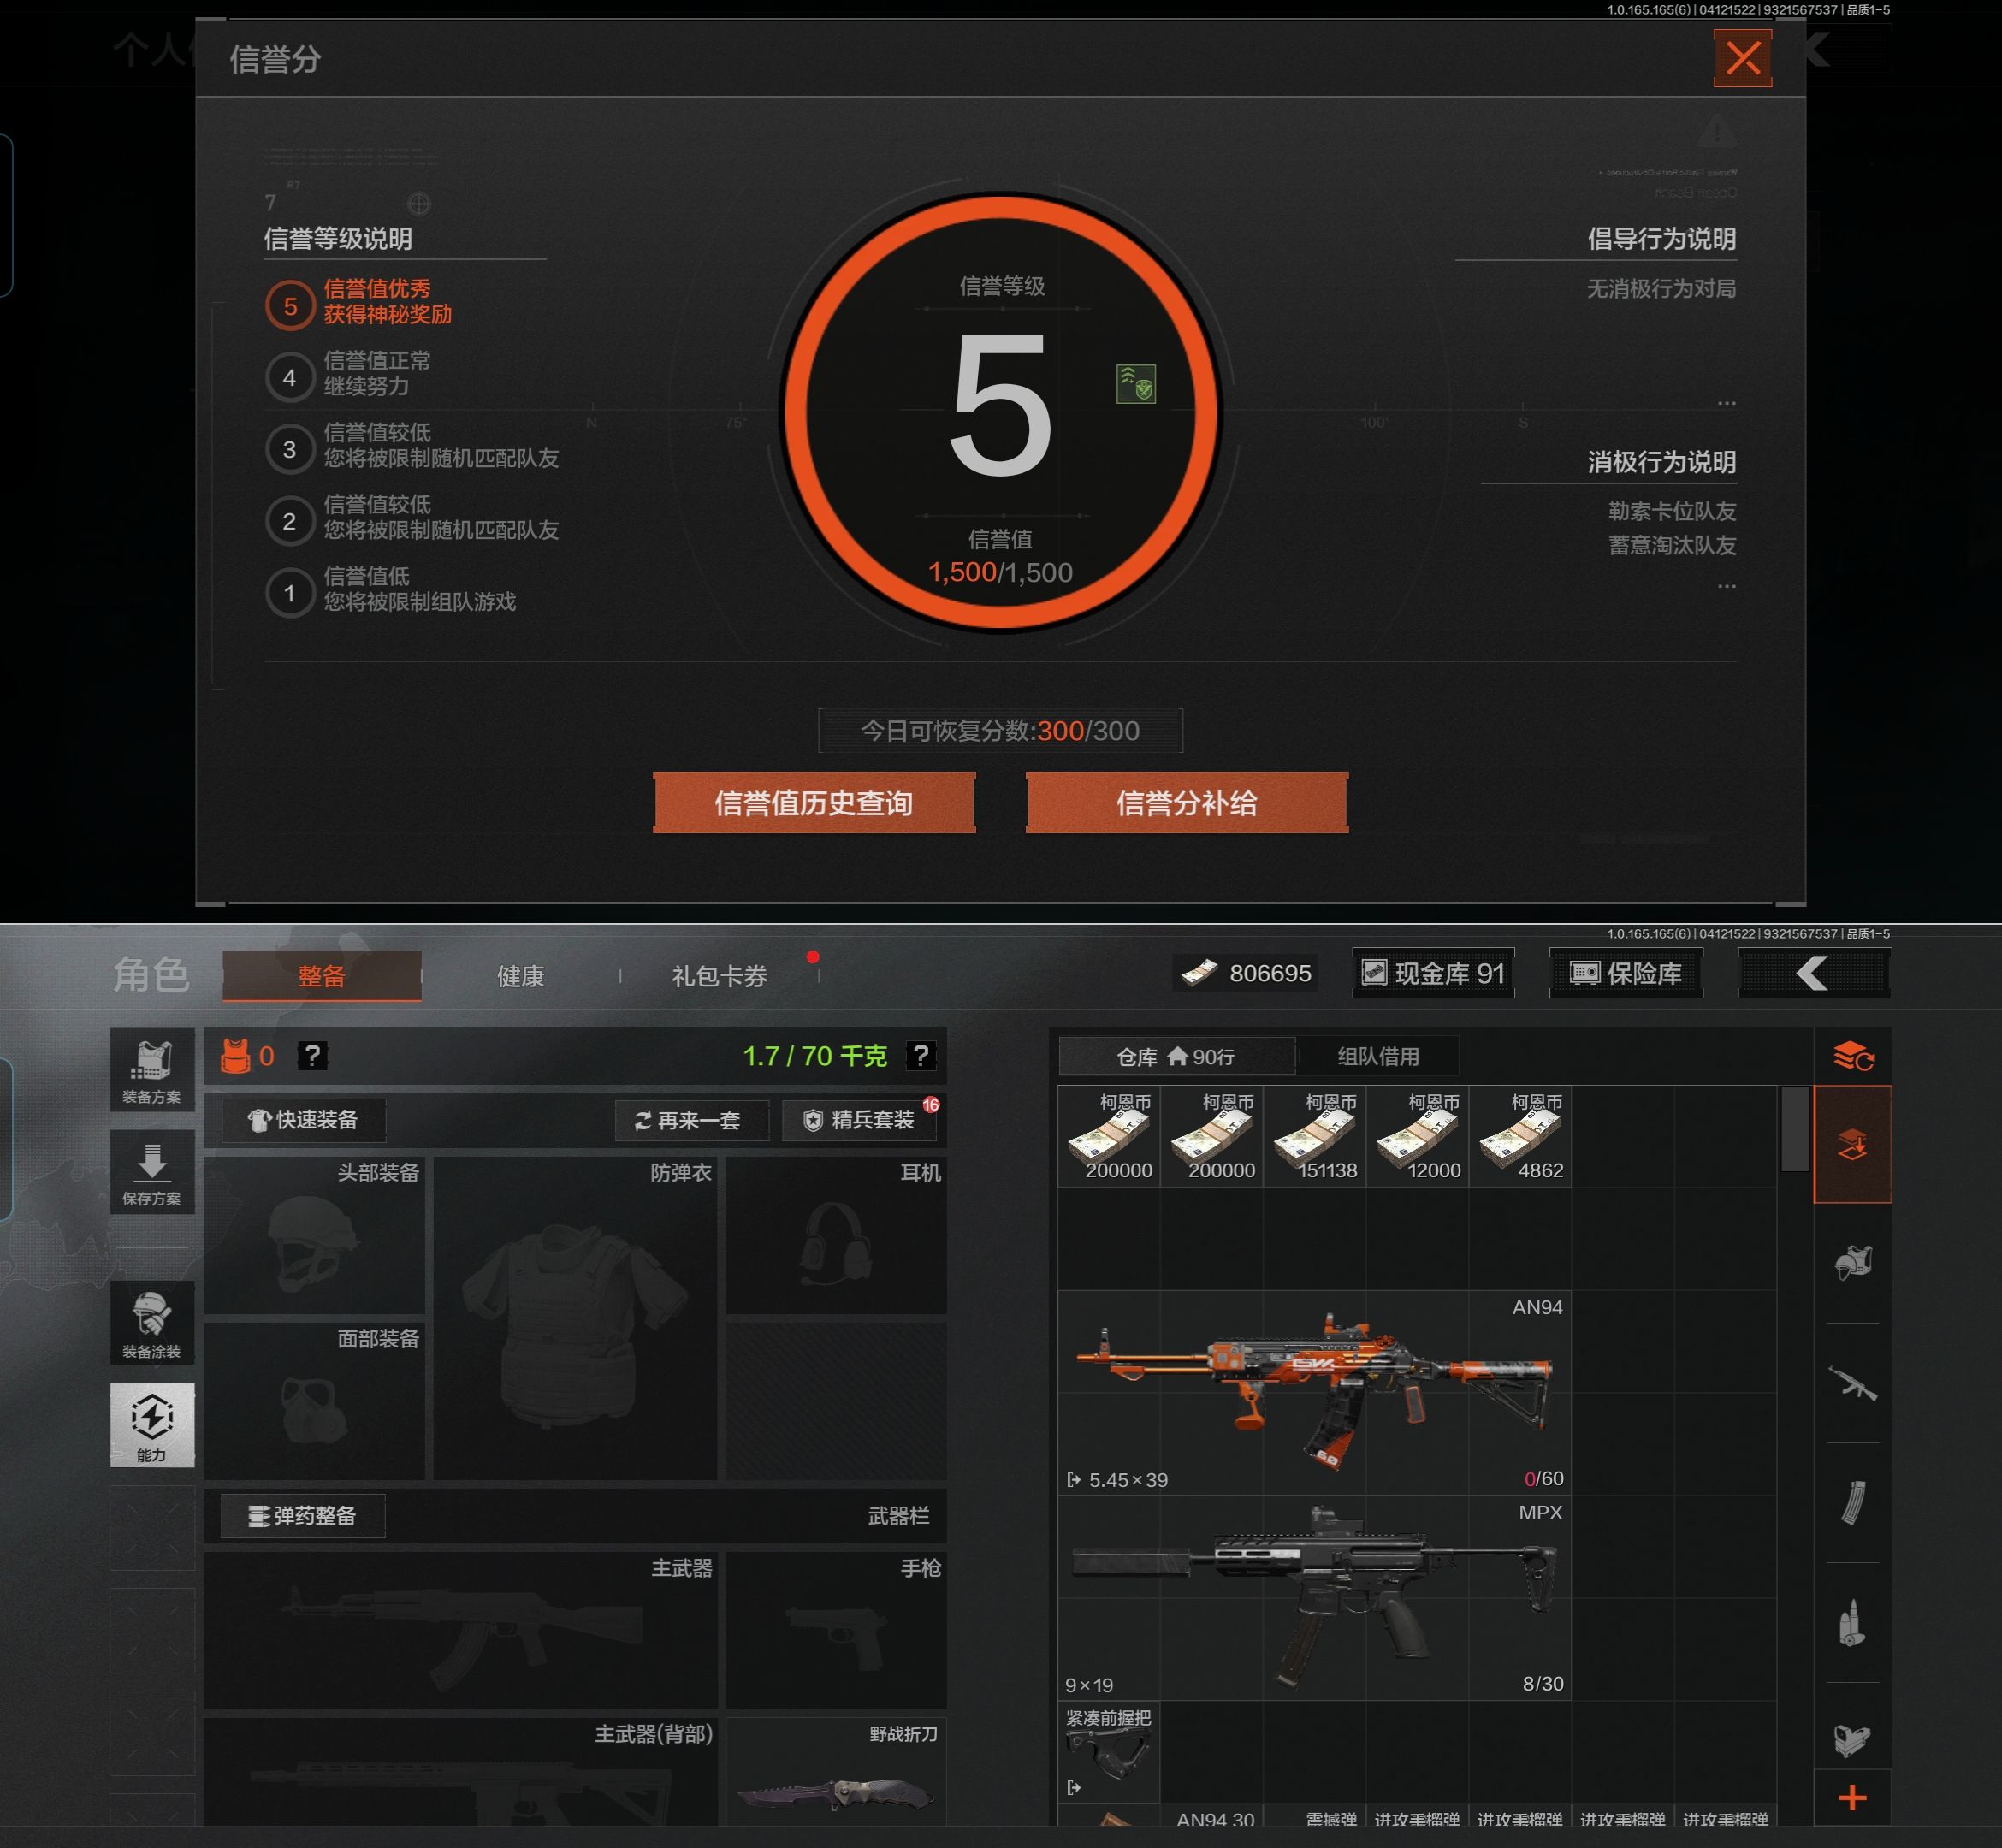
Task: Switch to the 组队借用 tab
Action: tap(1378, 1056)
